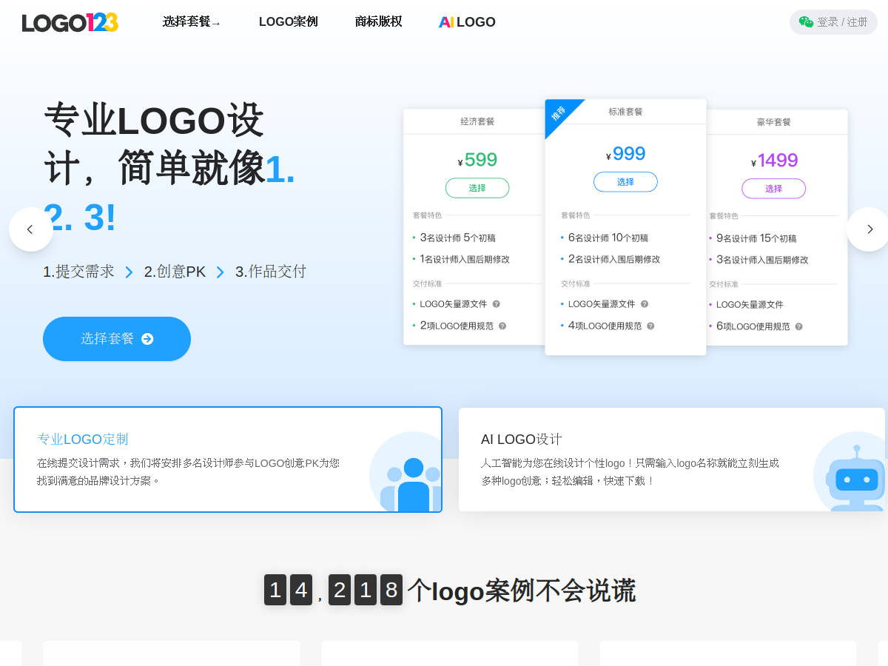Viewport: 888px width, 666px height.
Task: Click the green WeChat icon in login button
Action: pos(806,22)
